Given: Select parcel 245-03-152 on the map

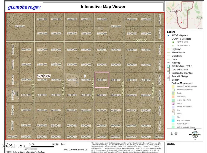Looking at the screenshot, I should click(72, 80).
